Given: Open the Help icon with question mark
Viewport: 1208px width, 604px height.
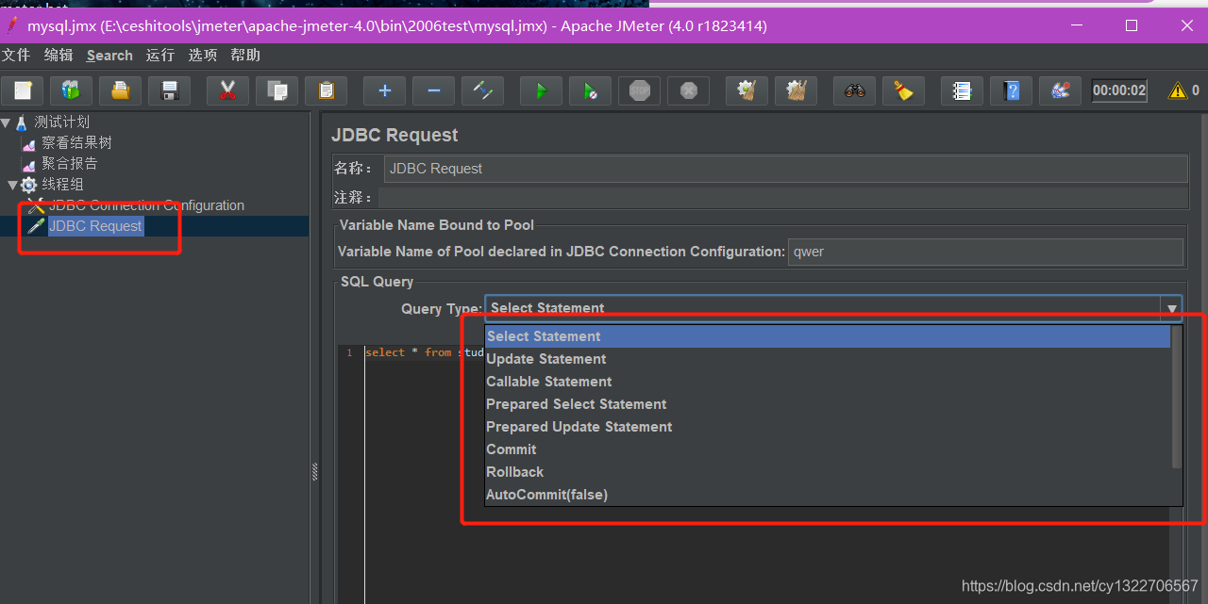Looking at the screenshot, I should click(1012, 90).
